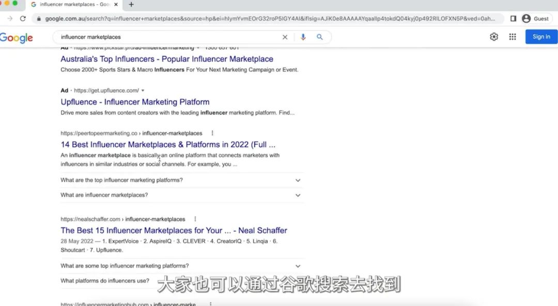Image resolution: width=558 pixels, height=306 pixels.
Task: Open Google settings gear
Action: pos(494,37)
